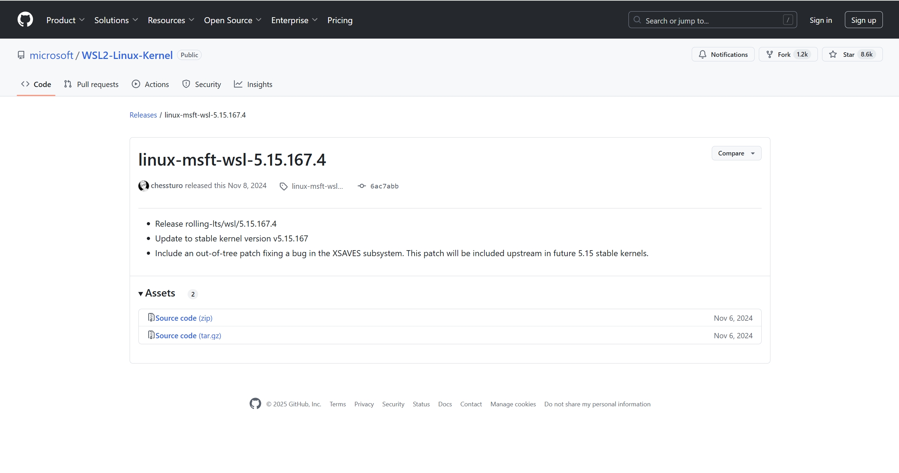The image size is (899, 473).
Task: Click the Assets count badge 2
Action: click(193, 294)
